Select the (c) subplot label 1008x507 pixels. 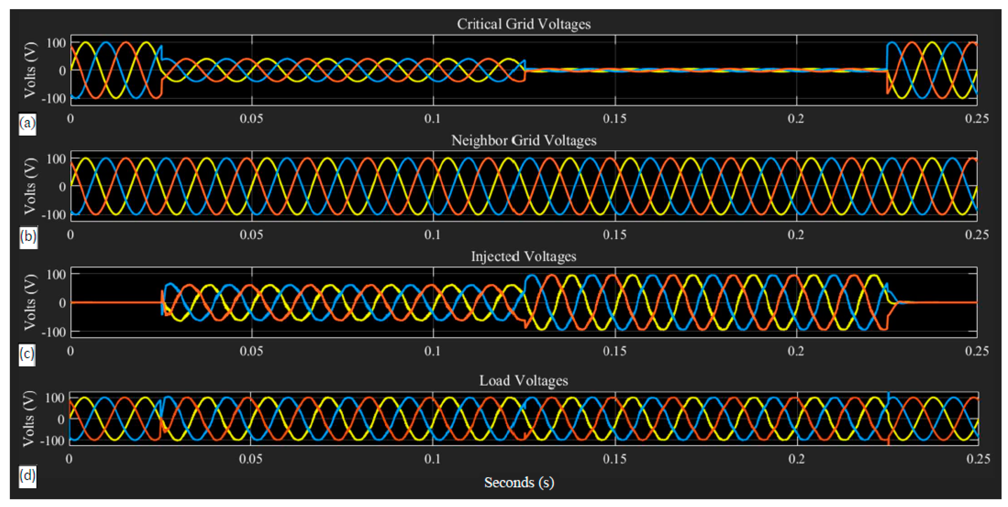click(x=27, y=354)
